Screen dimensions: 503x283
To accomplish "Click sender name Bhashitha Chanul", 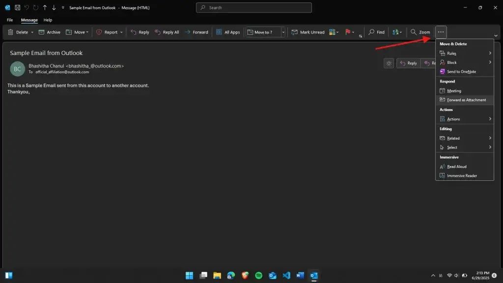I will click(46, 66).
